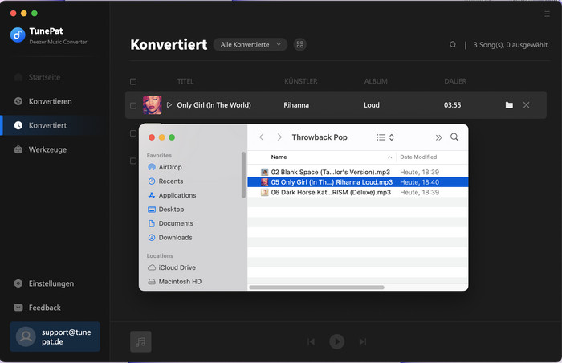Click the Finder window green zoom button

tap(172, 137)
